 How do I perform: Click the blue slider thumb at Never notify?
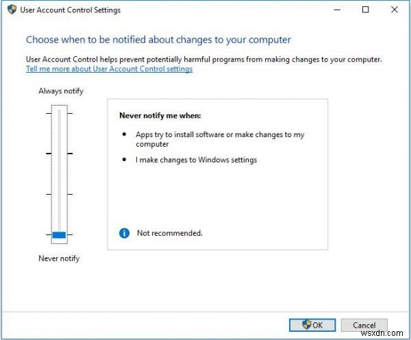click(59, 234)
